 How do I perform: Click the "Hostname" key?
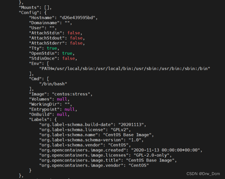[x=43, y=18]
